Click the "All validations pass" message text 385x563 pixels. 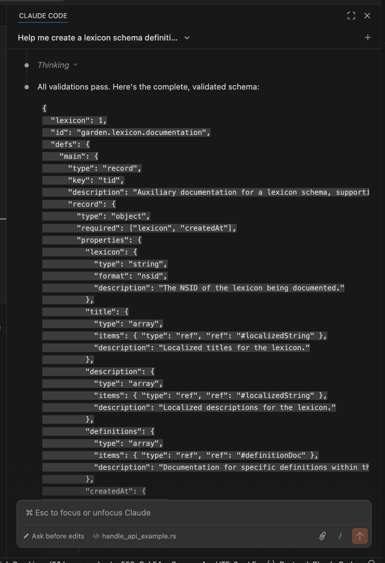point(148,87)
